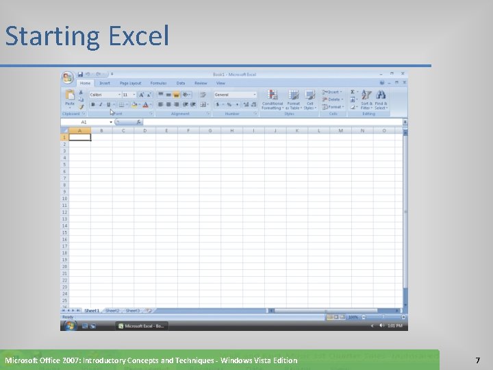Align text left in the cell
The height and width of the screenshot is (370, 493).
tap(161, 104)
